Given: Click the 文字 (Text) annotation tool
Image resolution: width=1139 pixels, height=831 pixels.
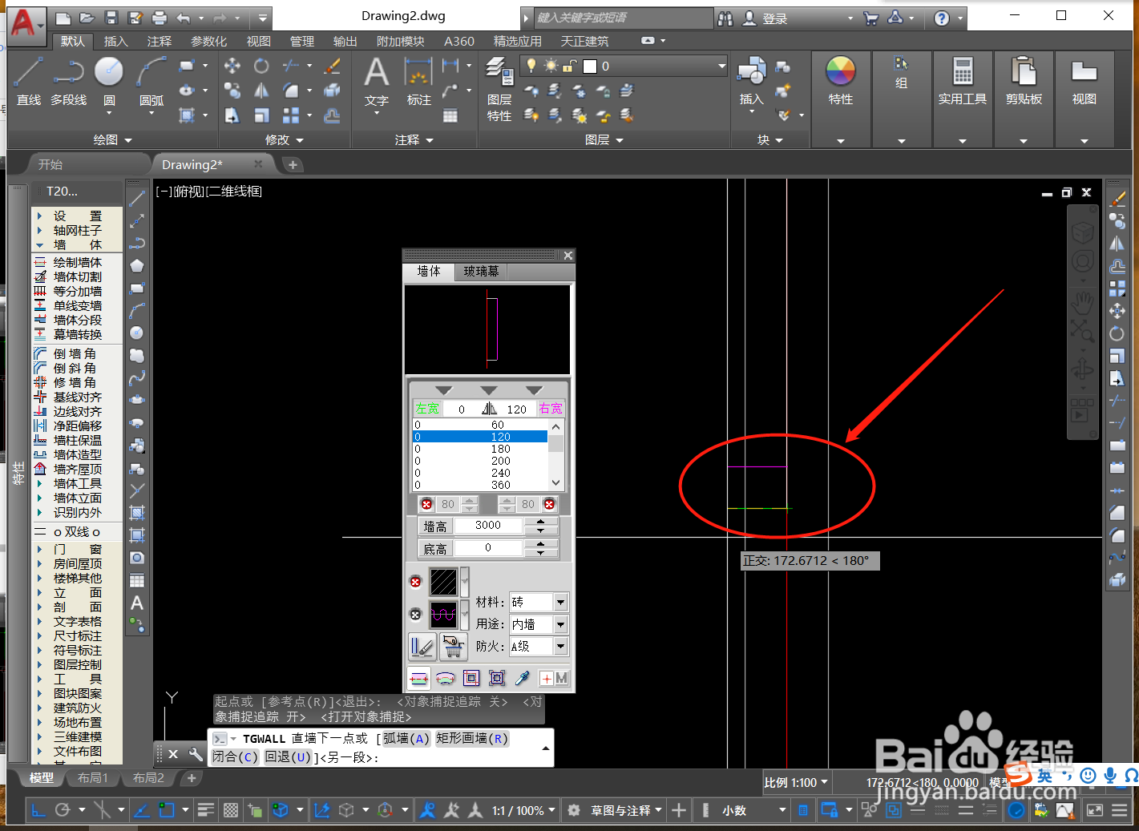Looking at the screenshot, I should (376, 80).
